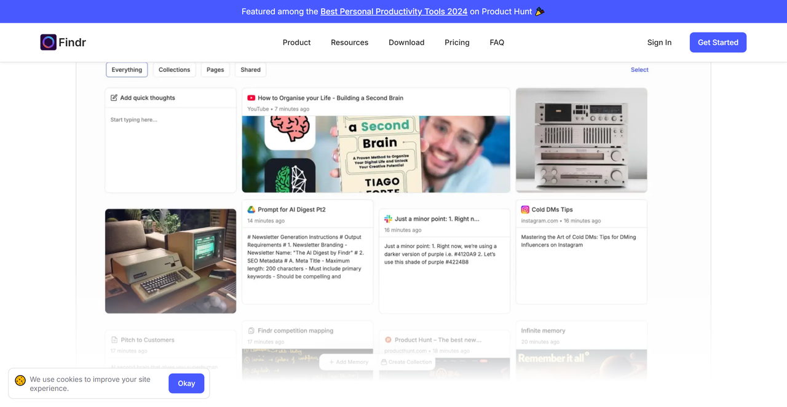This screenshot has height=407, width=787.
Task: Click the Get Started button
Action: pos(718,42)
